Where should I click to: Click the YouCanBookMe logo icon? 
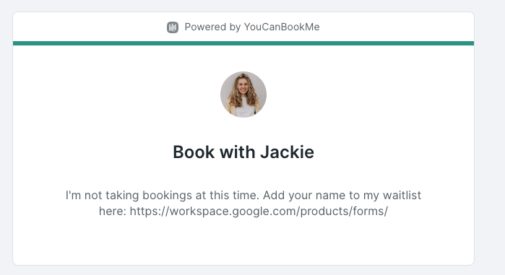(172, 27)
